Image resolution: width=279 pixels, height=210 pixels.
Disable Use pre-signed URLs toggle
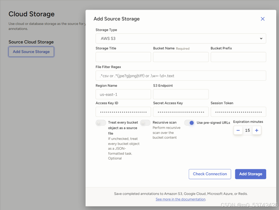point(189,123)
